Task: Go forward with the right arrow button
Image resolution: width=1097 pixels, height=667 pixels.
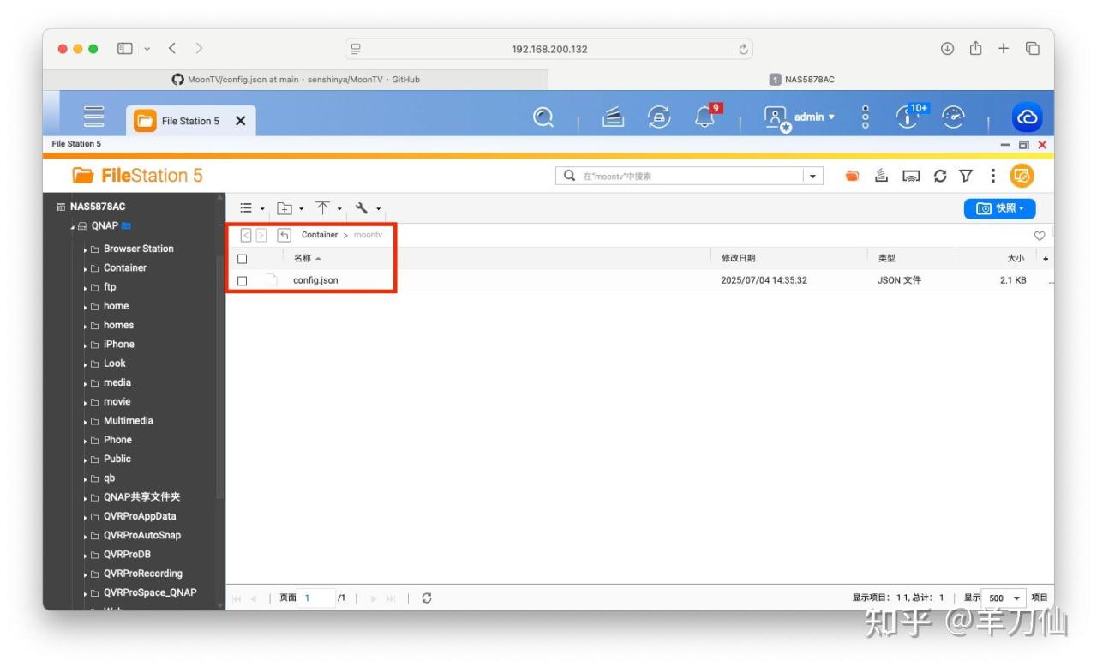Action: coord(261,235)
